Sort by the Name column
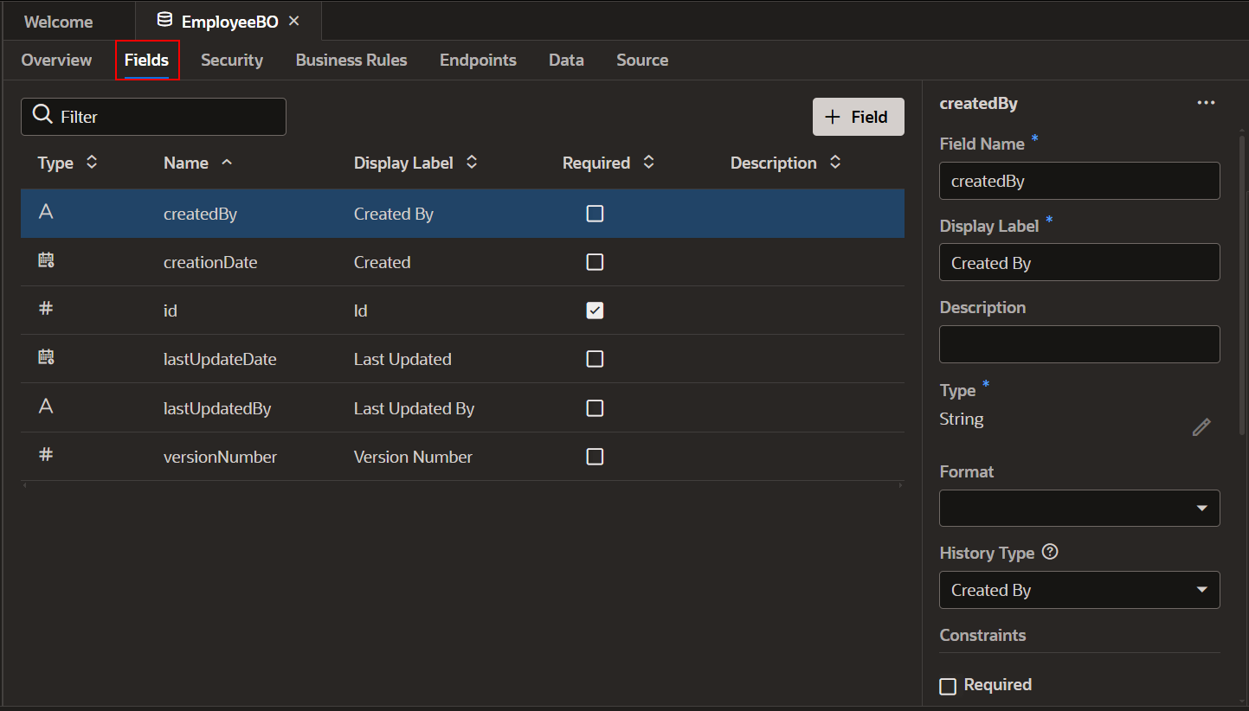 pyautogui.click(x=227, y=162)
